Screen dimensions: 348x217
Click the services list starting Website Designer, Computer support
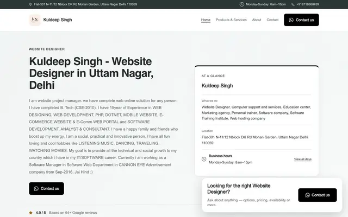click(x=256, y=113)
